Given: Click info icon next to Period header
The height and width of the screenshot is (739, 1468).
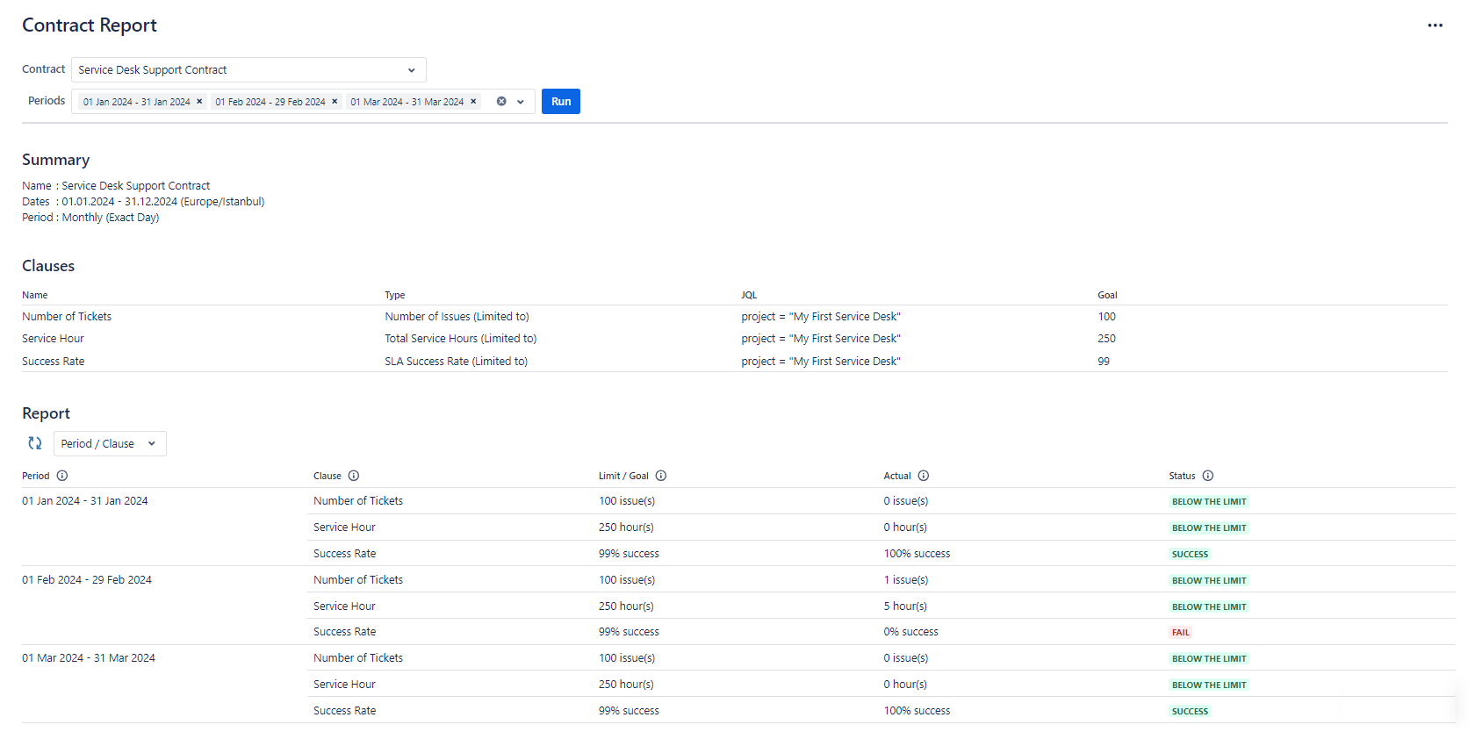Looking at the screenshot, I should [62, 476].
